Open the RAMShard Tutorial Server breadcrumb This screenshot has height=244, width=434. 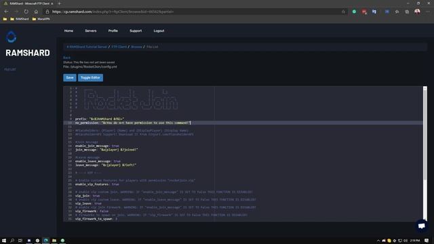point(87,47)
